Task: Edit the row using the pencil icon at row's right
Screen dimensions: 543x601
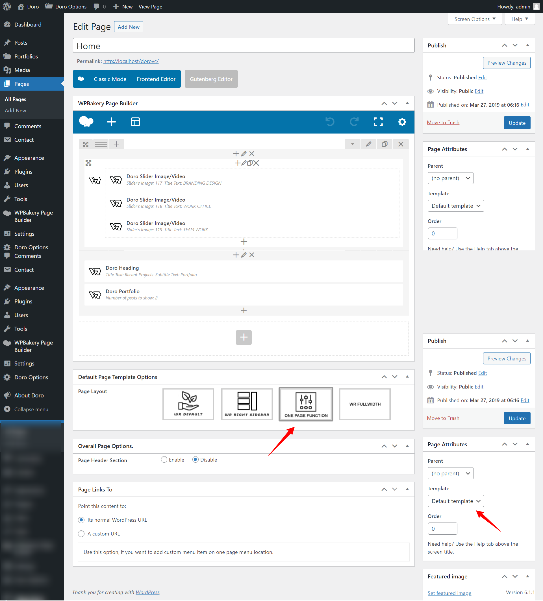Action: coord(368,144)
